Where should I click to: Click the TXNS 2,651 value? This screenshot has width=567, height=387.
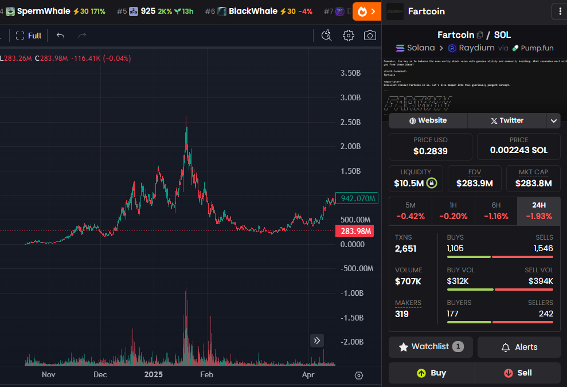(x=406, y=249)
